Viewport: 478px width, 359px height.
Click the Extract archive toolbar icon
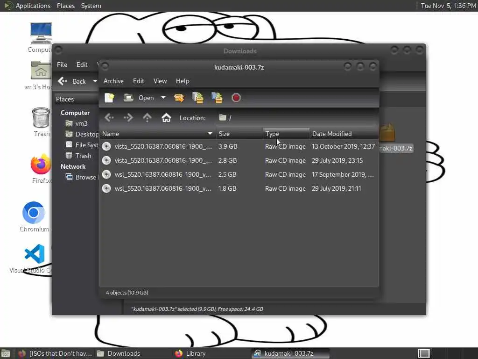179,98
